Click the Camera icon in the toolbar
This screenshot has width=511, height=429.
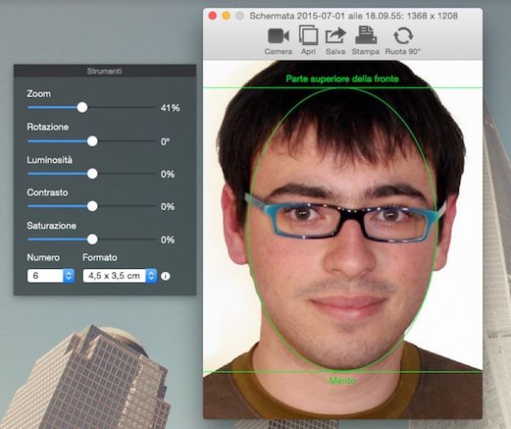(278, 36)
